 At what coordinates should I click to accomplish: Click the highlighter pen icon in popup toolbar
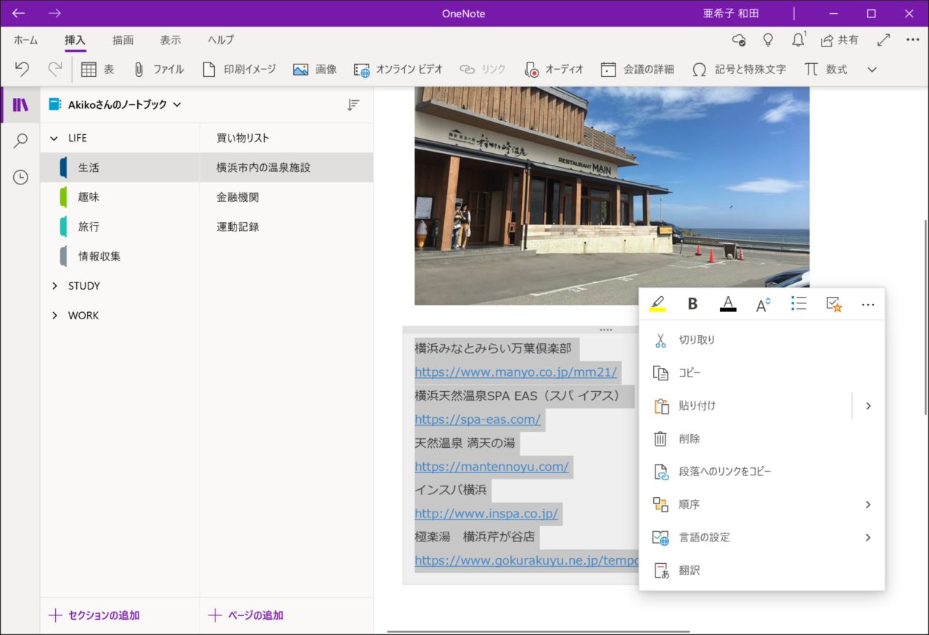click(x=658, y=304)
